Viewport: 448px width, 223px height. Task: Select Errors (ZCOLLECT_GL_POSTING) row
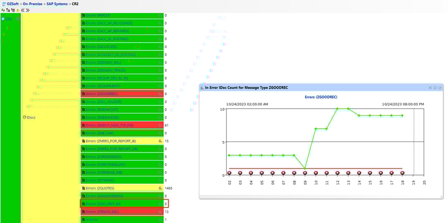(x=122, y=55)
